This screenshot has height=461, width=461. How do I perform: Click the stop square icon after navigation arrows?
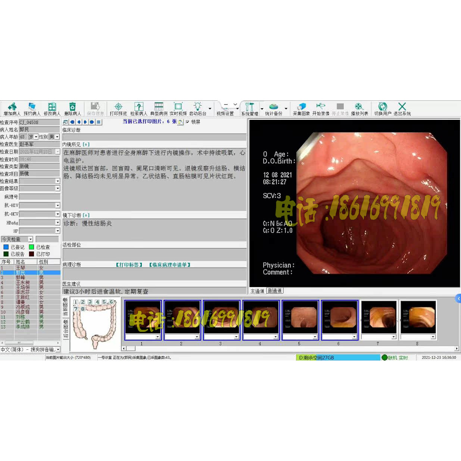[99, 122]
